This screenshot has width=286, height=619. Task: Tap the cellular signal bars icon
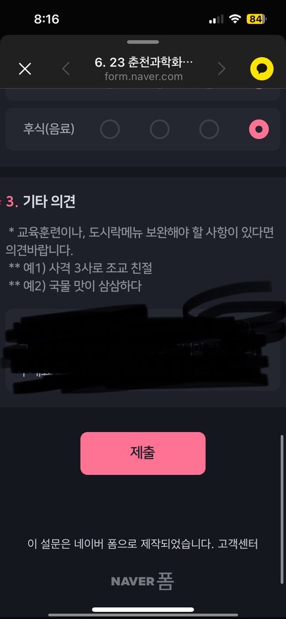[x=216, y=19]
